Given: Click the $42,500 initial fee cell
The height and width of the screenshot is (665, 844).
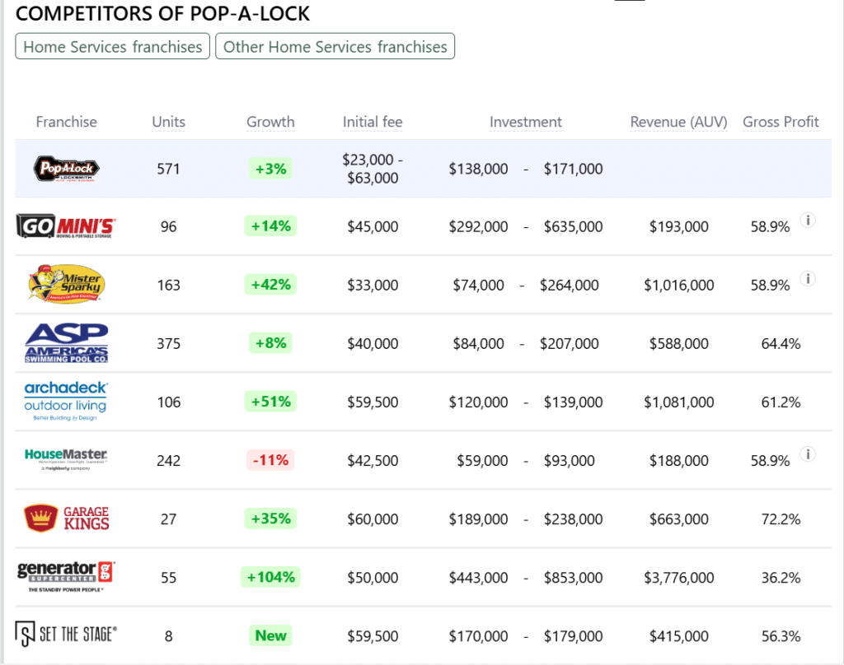Looking at the screenshot, I should tap(373, 461).
